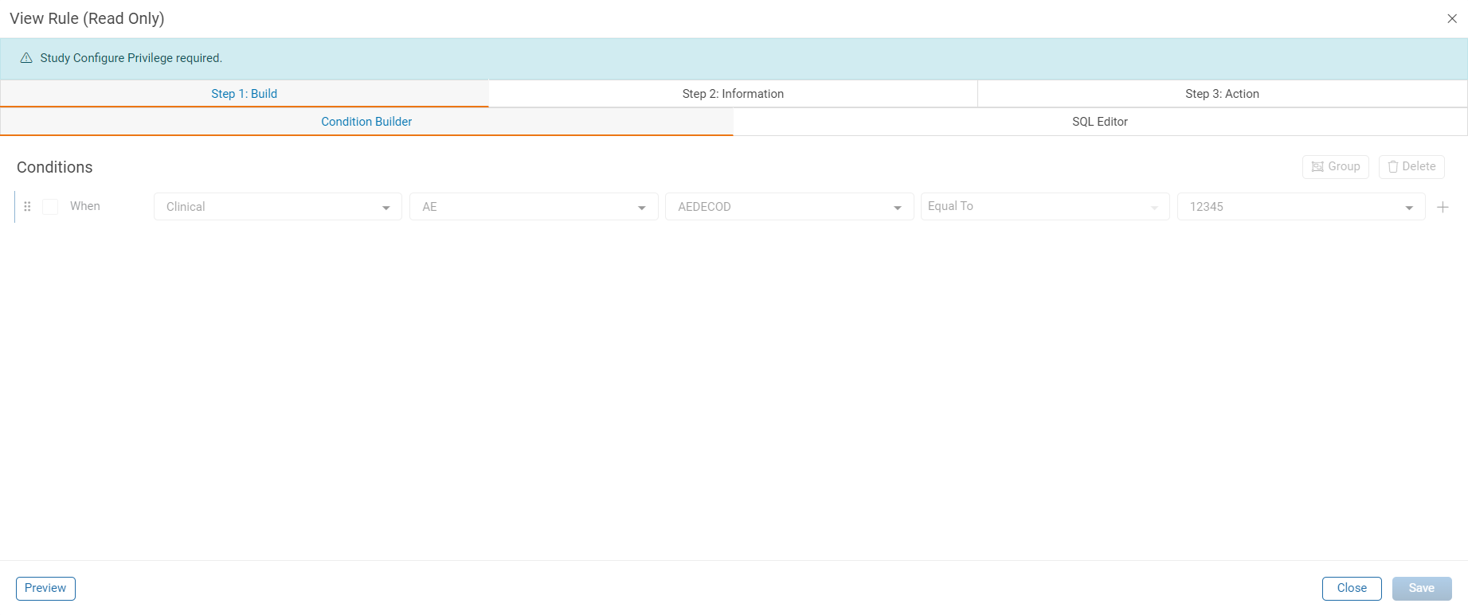Click the When label in the condition row
This screenshot has width=1468, height=615.
click(x=85, y=206)
